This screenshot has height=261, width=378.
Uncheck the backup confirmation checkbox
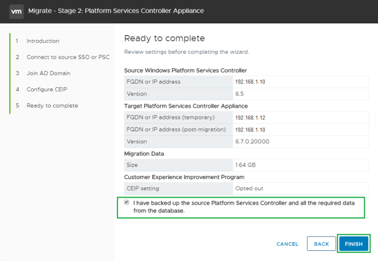point(127,202)
